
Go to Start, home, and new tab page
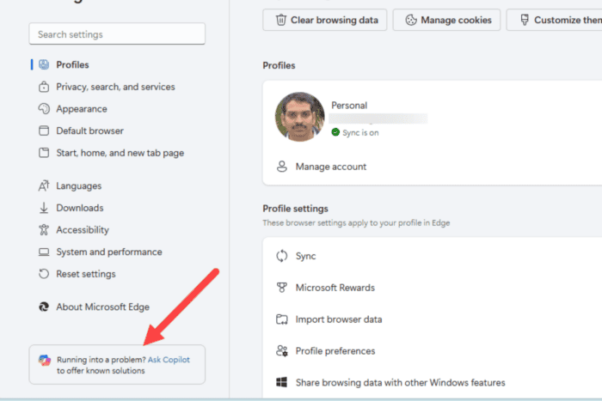(120, 153)
